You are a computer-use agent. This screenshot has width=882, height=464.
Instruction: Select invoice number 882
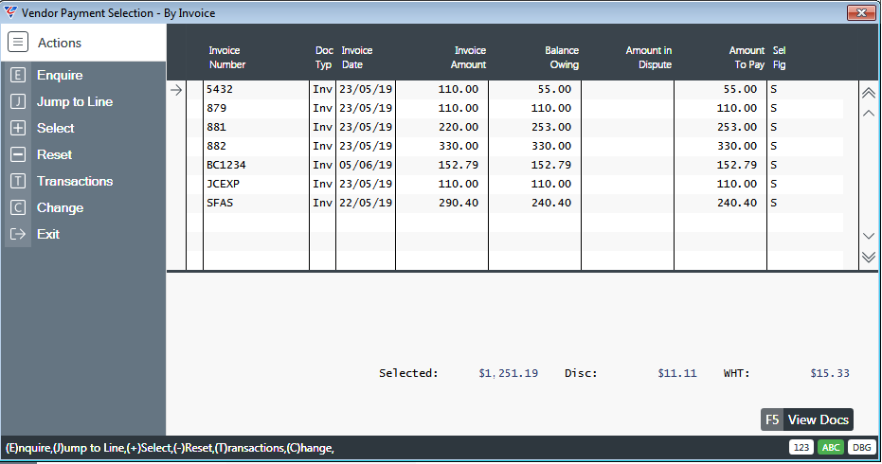pyautogui.click(x=217, y=146)
